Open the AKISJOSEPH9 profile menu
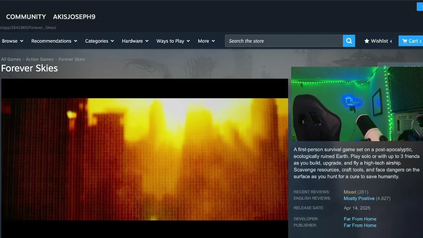The width and height of the screenshot is (423, 238). click(74, 17)
